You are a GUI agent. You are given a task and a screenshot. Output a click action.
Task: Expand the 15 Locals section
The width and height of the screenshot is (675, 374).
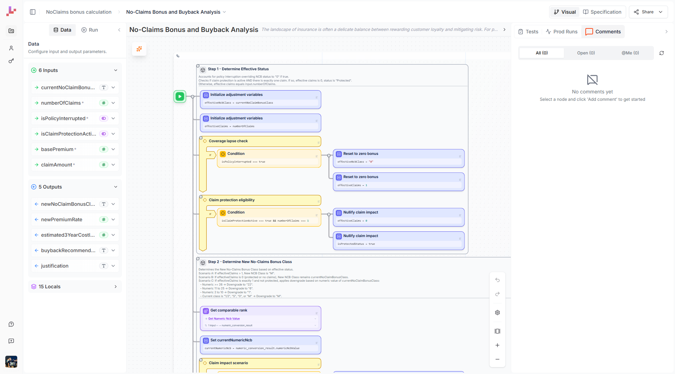tap(116, 287)
